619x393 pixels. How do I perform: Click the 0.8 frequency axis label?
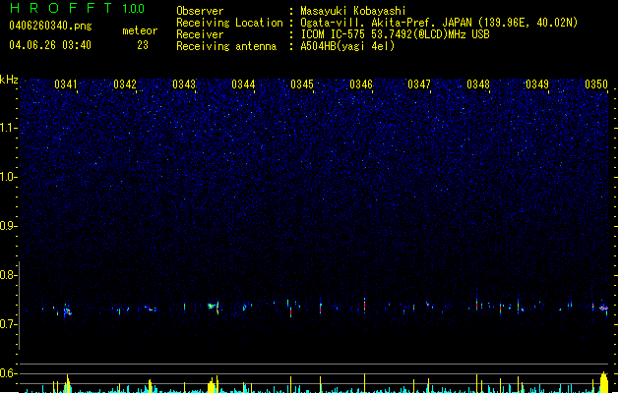(x=9, y=275)
